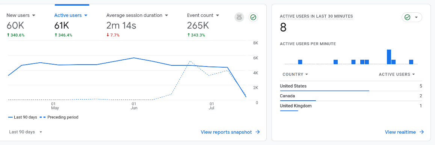Click the 7.7% decrease indicator
Image resolution: width=435 pixels, height=145 pixels.
tap(113, 35)
